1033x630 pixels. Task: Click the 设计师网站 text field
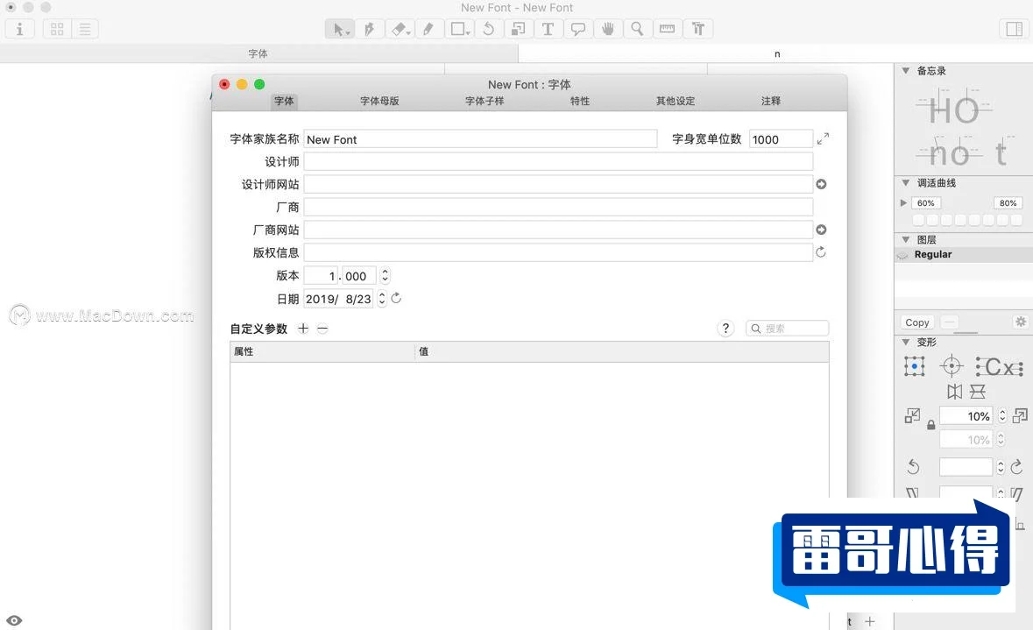coord(558,185)
